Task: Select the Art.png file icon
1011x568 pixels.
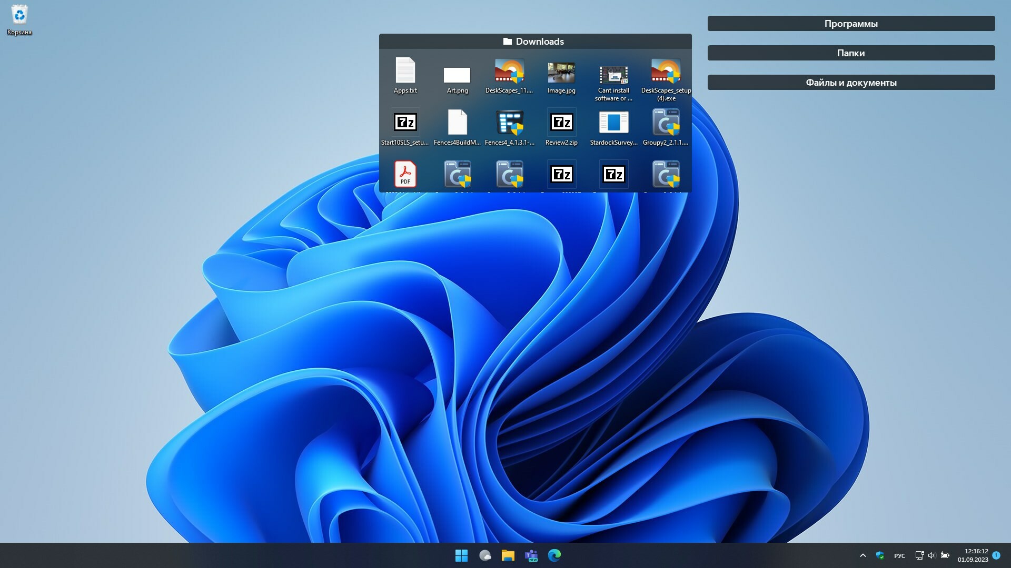Action: 457,75
